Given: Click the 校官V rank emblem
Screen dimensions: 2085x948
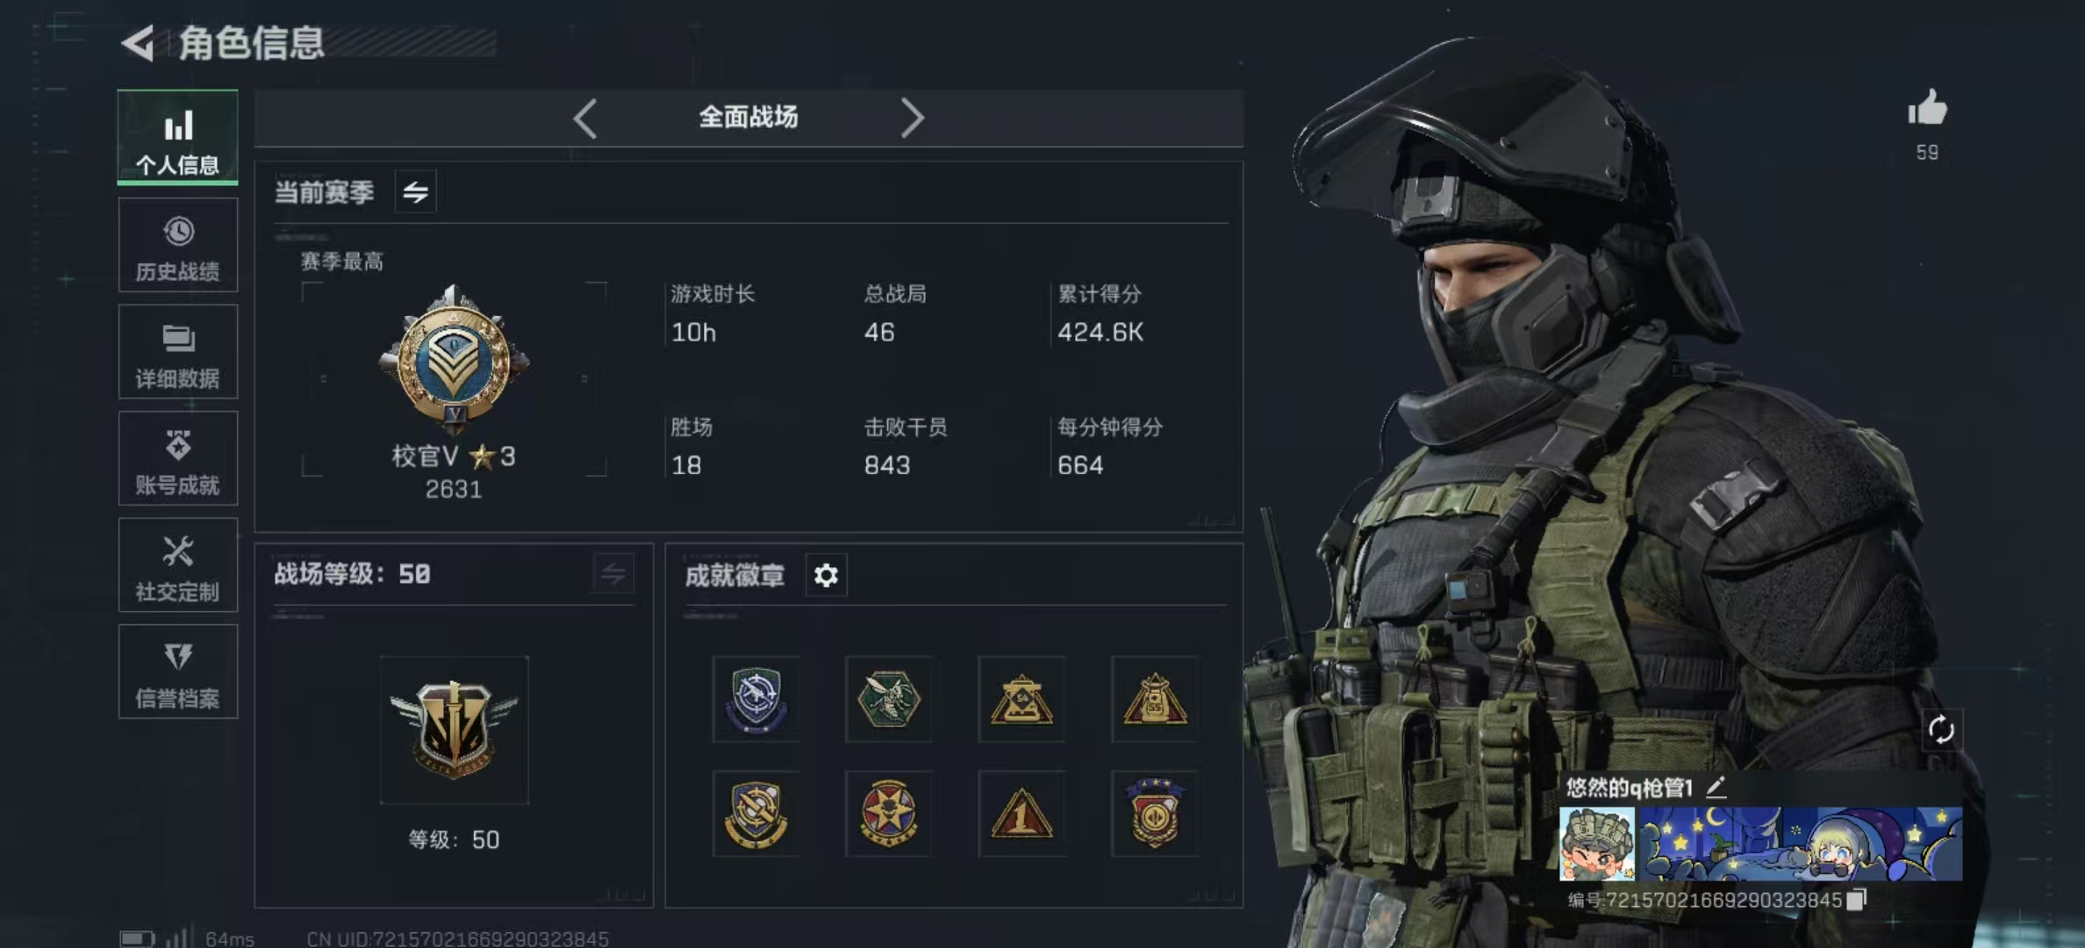Looking at the screenshot, I should pyautogui.click(x=454, y=358).
